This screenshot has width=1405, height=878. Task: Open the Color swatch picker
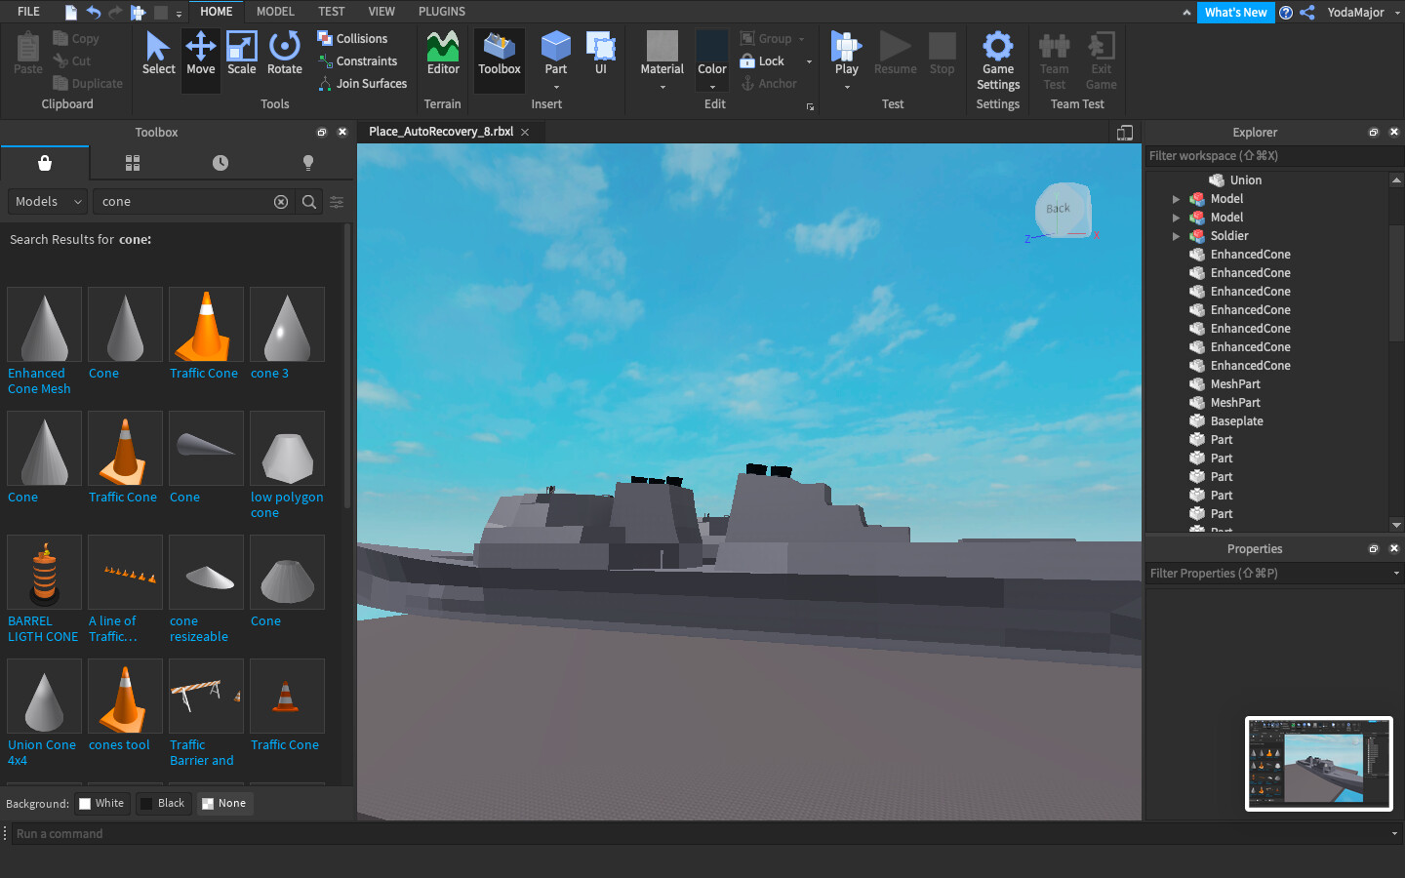[712, 47]
